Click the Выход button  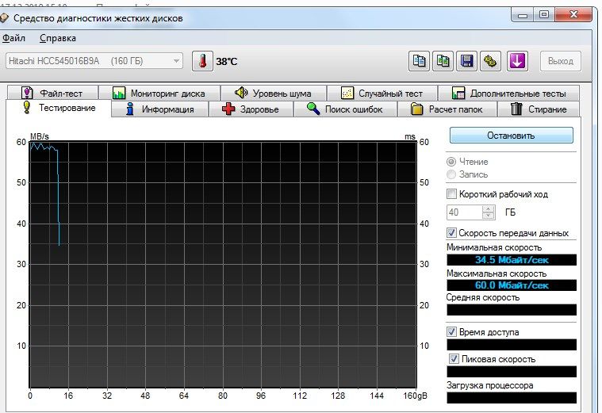click(x=561, y=61)
